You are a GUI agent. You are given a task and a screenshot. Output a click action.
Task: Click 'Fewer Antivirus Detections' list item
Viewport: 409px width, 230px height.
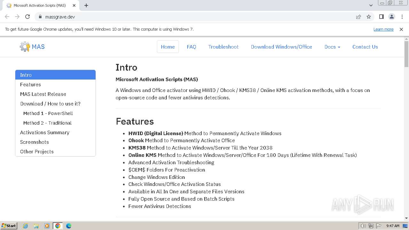pos(160,206)
